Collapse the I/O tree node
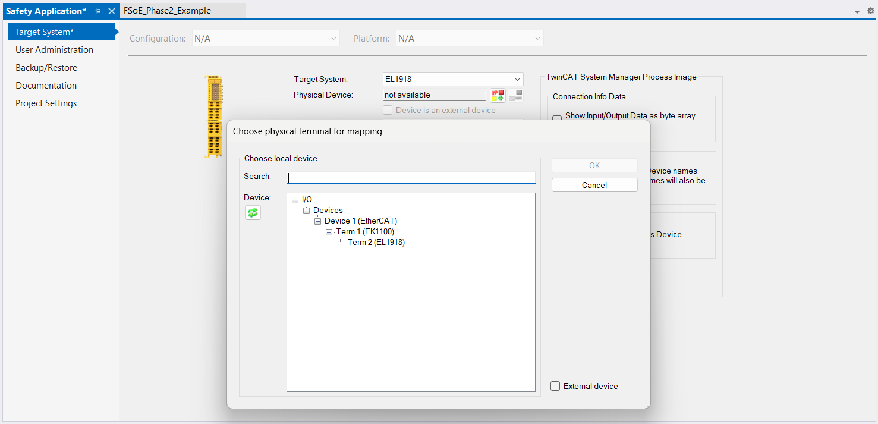Screen dimensions: 878x424 click(295, 200)
